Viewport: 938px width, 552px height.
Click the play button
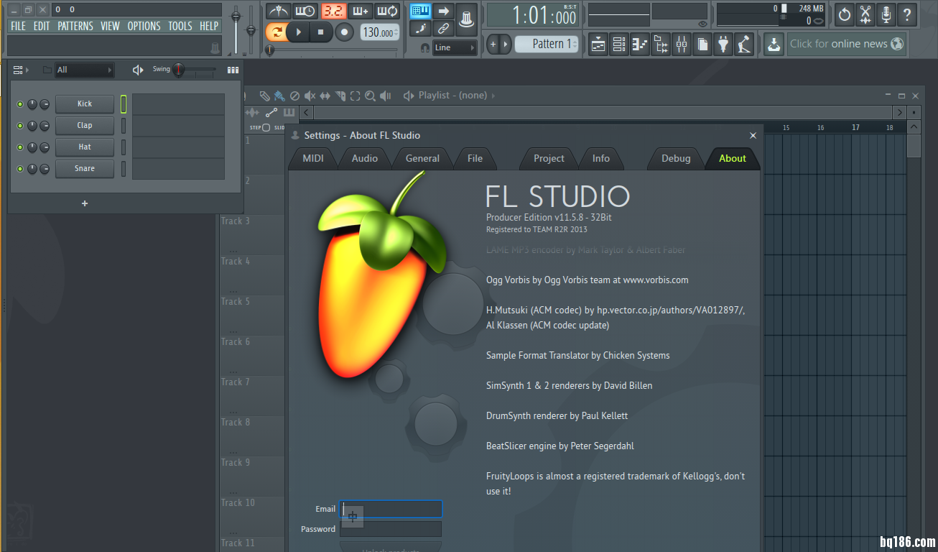[x=299, y=32]
